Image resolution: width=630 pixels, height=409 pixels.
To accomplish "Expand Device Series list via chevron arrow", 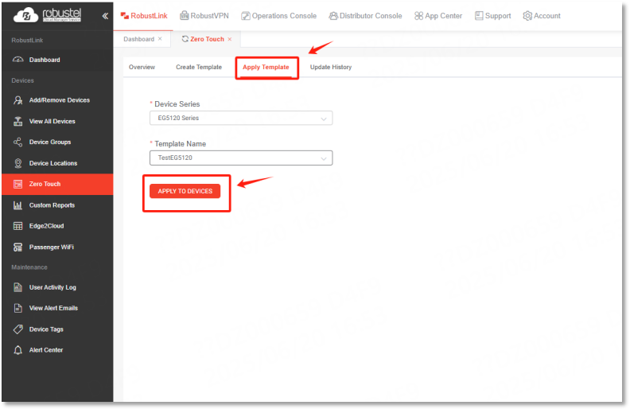I will tap(324, 119).
